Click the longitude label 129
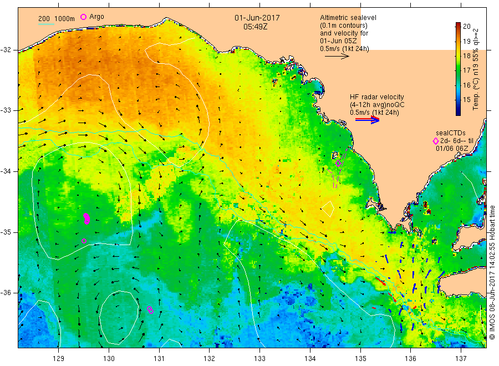Screen dimensions: 499x366 click(x=59, y=359)
